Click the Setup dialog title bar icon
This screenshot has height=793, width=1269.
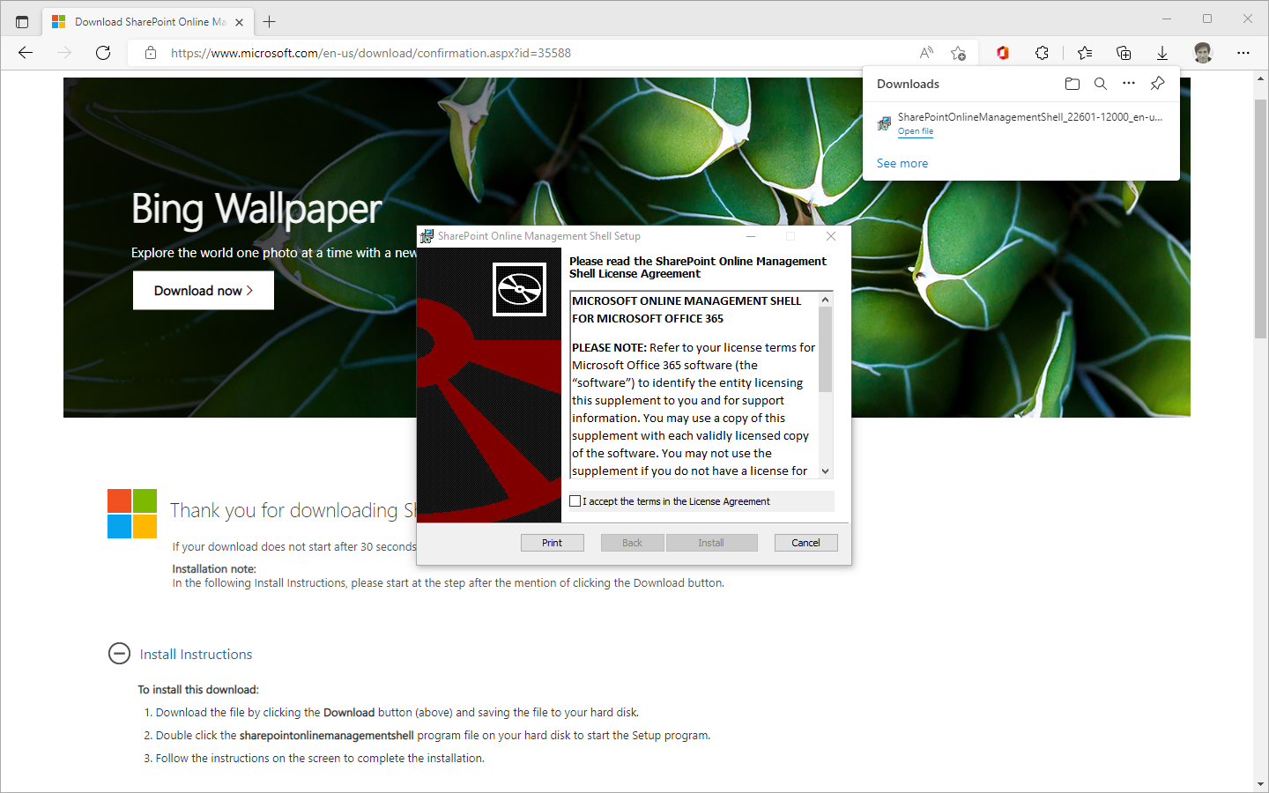point(427,236)
